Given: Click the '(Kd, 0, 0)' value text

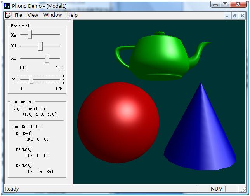Looking at the screenshot, I should point(38,156).
